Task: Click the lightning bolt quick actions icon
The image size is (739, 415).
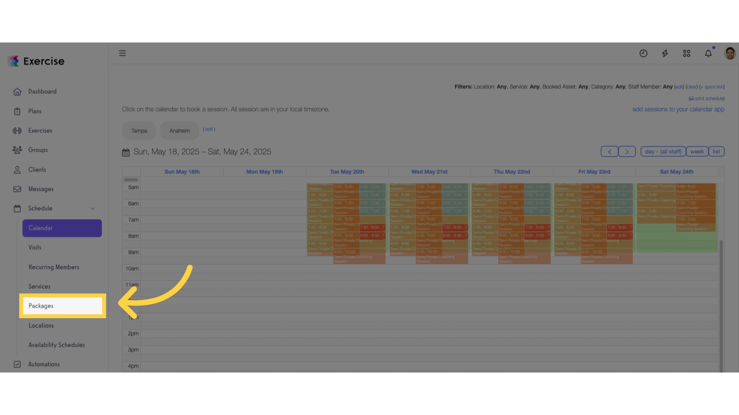Action: 665,53
